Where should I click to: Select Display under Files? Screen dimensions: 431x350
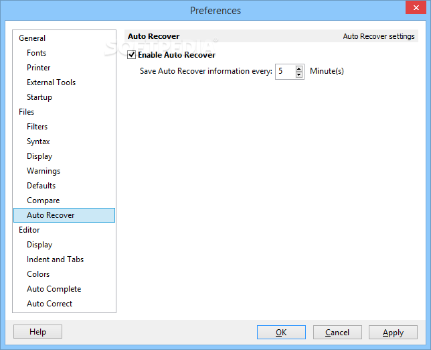[x=39, y=156]
